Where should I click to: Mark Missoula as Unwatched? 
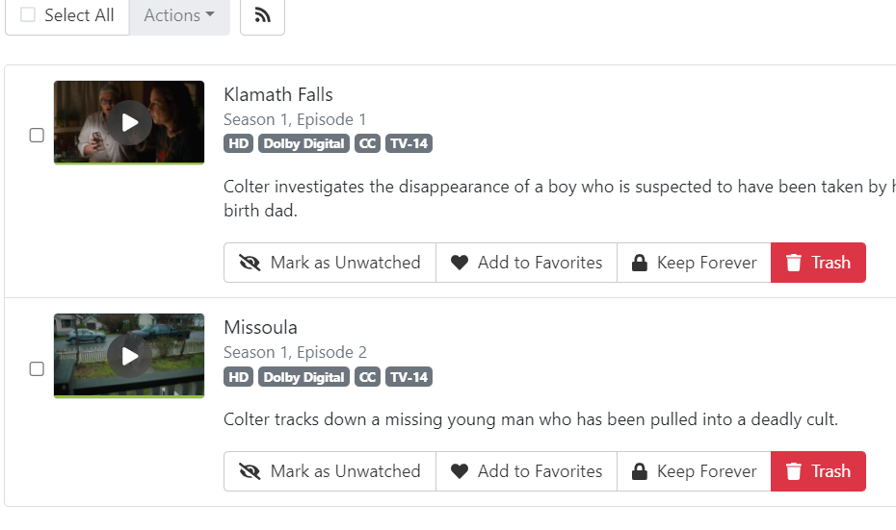tap(330, 471)
